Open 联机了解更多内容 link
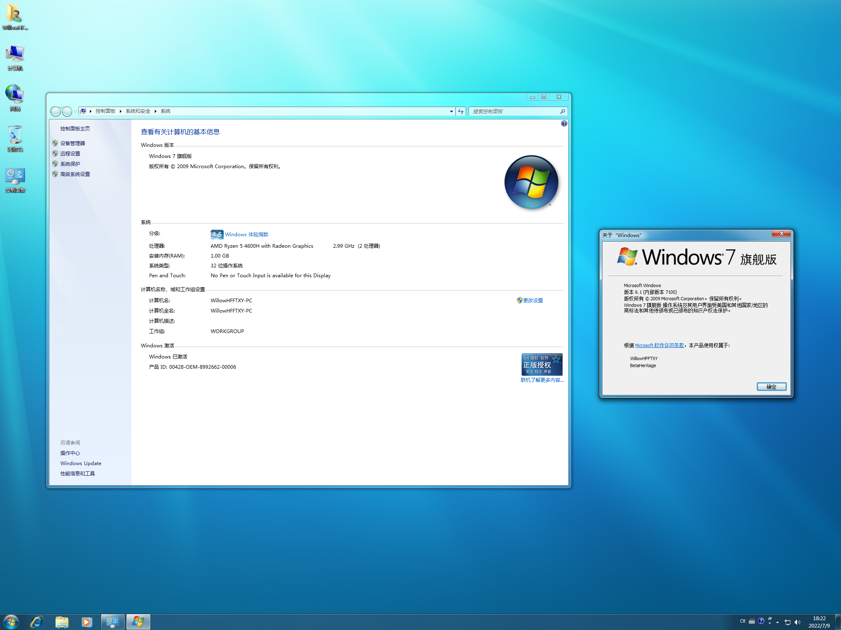The height and width of the screenshot is (630, 841). 542,380
